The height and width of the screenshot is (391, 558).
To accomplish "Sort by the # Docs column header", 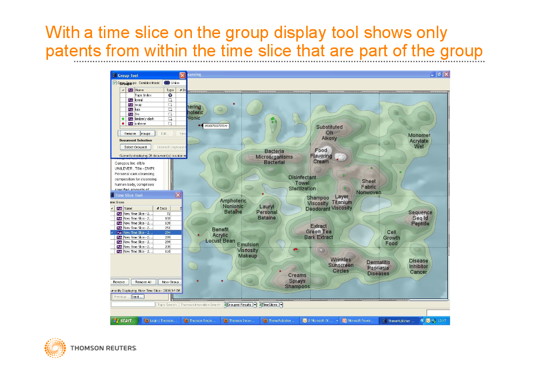I will [x=161, y=209].
